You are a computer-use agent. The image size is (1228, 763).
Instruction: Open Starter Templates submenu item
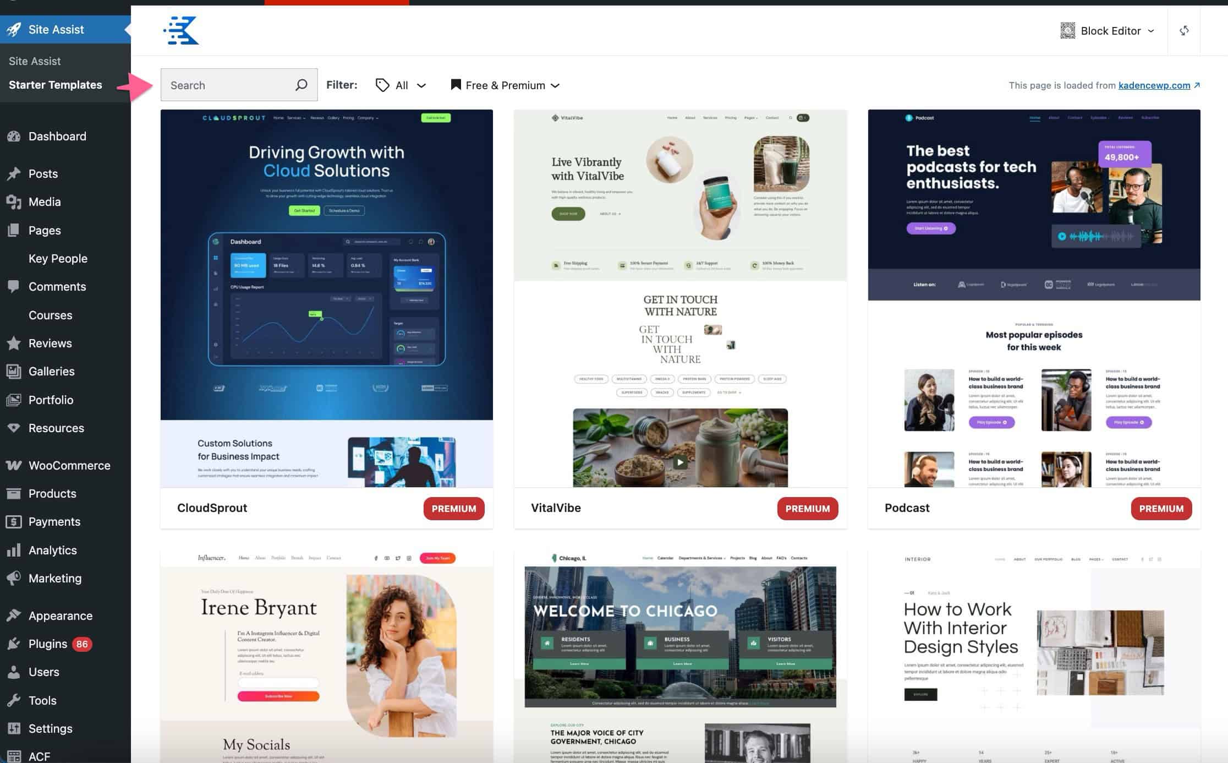[x=55, y=85]
